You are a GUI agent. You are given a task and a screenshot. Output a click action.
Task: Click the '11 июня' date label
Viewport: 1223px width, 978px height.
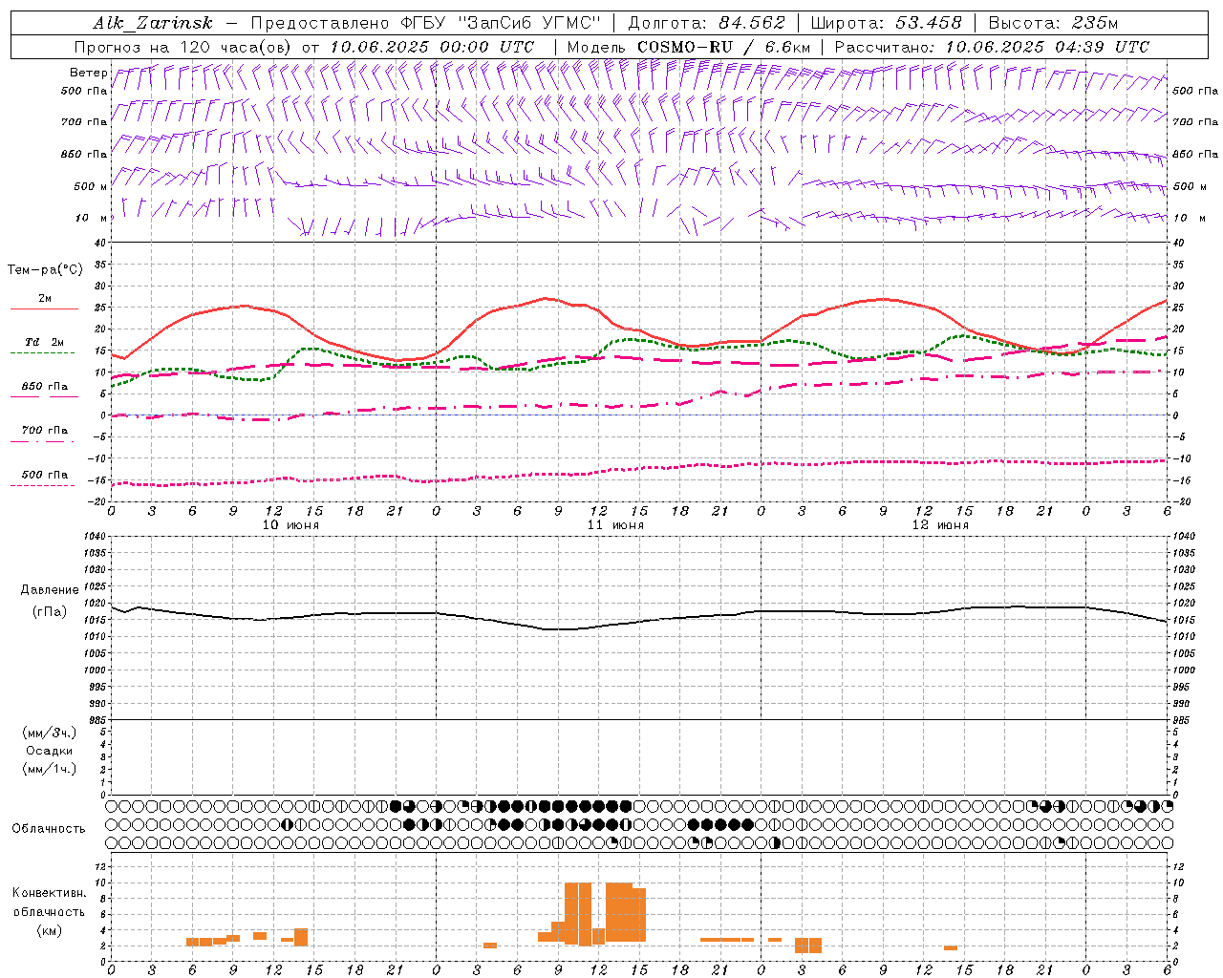pyautogui.click(x=615, y=525)
